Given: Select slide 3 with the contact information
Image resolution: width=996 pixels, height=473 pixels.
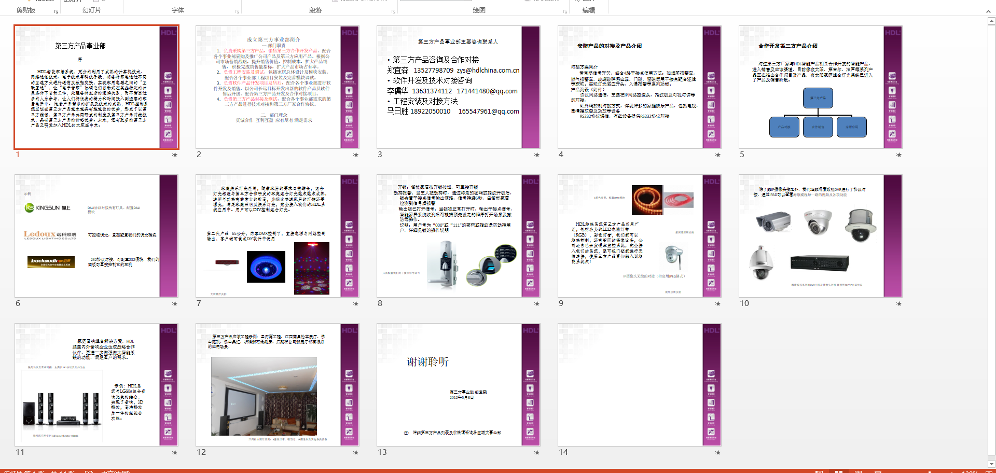Looking at the screenshot, I should point(458,87).
